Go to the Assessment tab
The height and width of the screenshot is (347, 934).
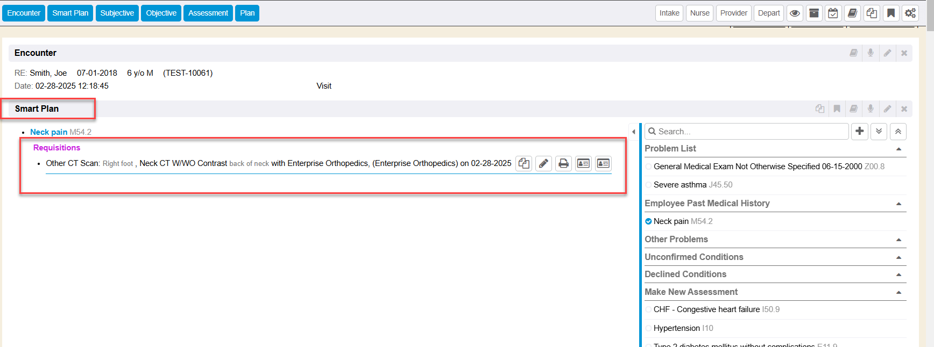pyautogui.click(x=208, y=13)
